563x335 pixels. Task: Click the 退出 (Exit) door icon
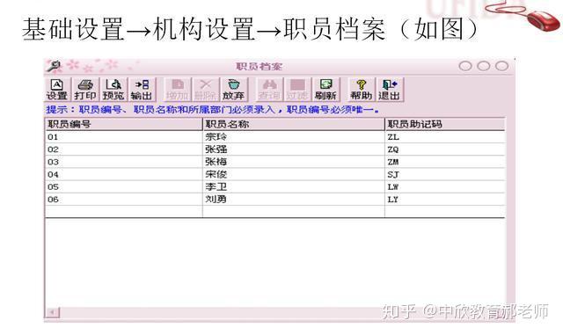(390, 90)
